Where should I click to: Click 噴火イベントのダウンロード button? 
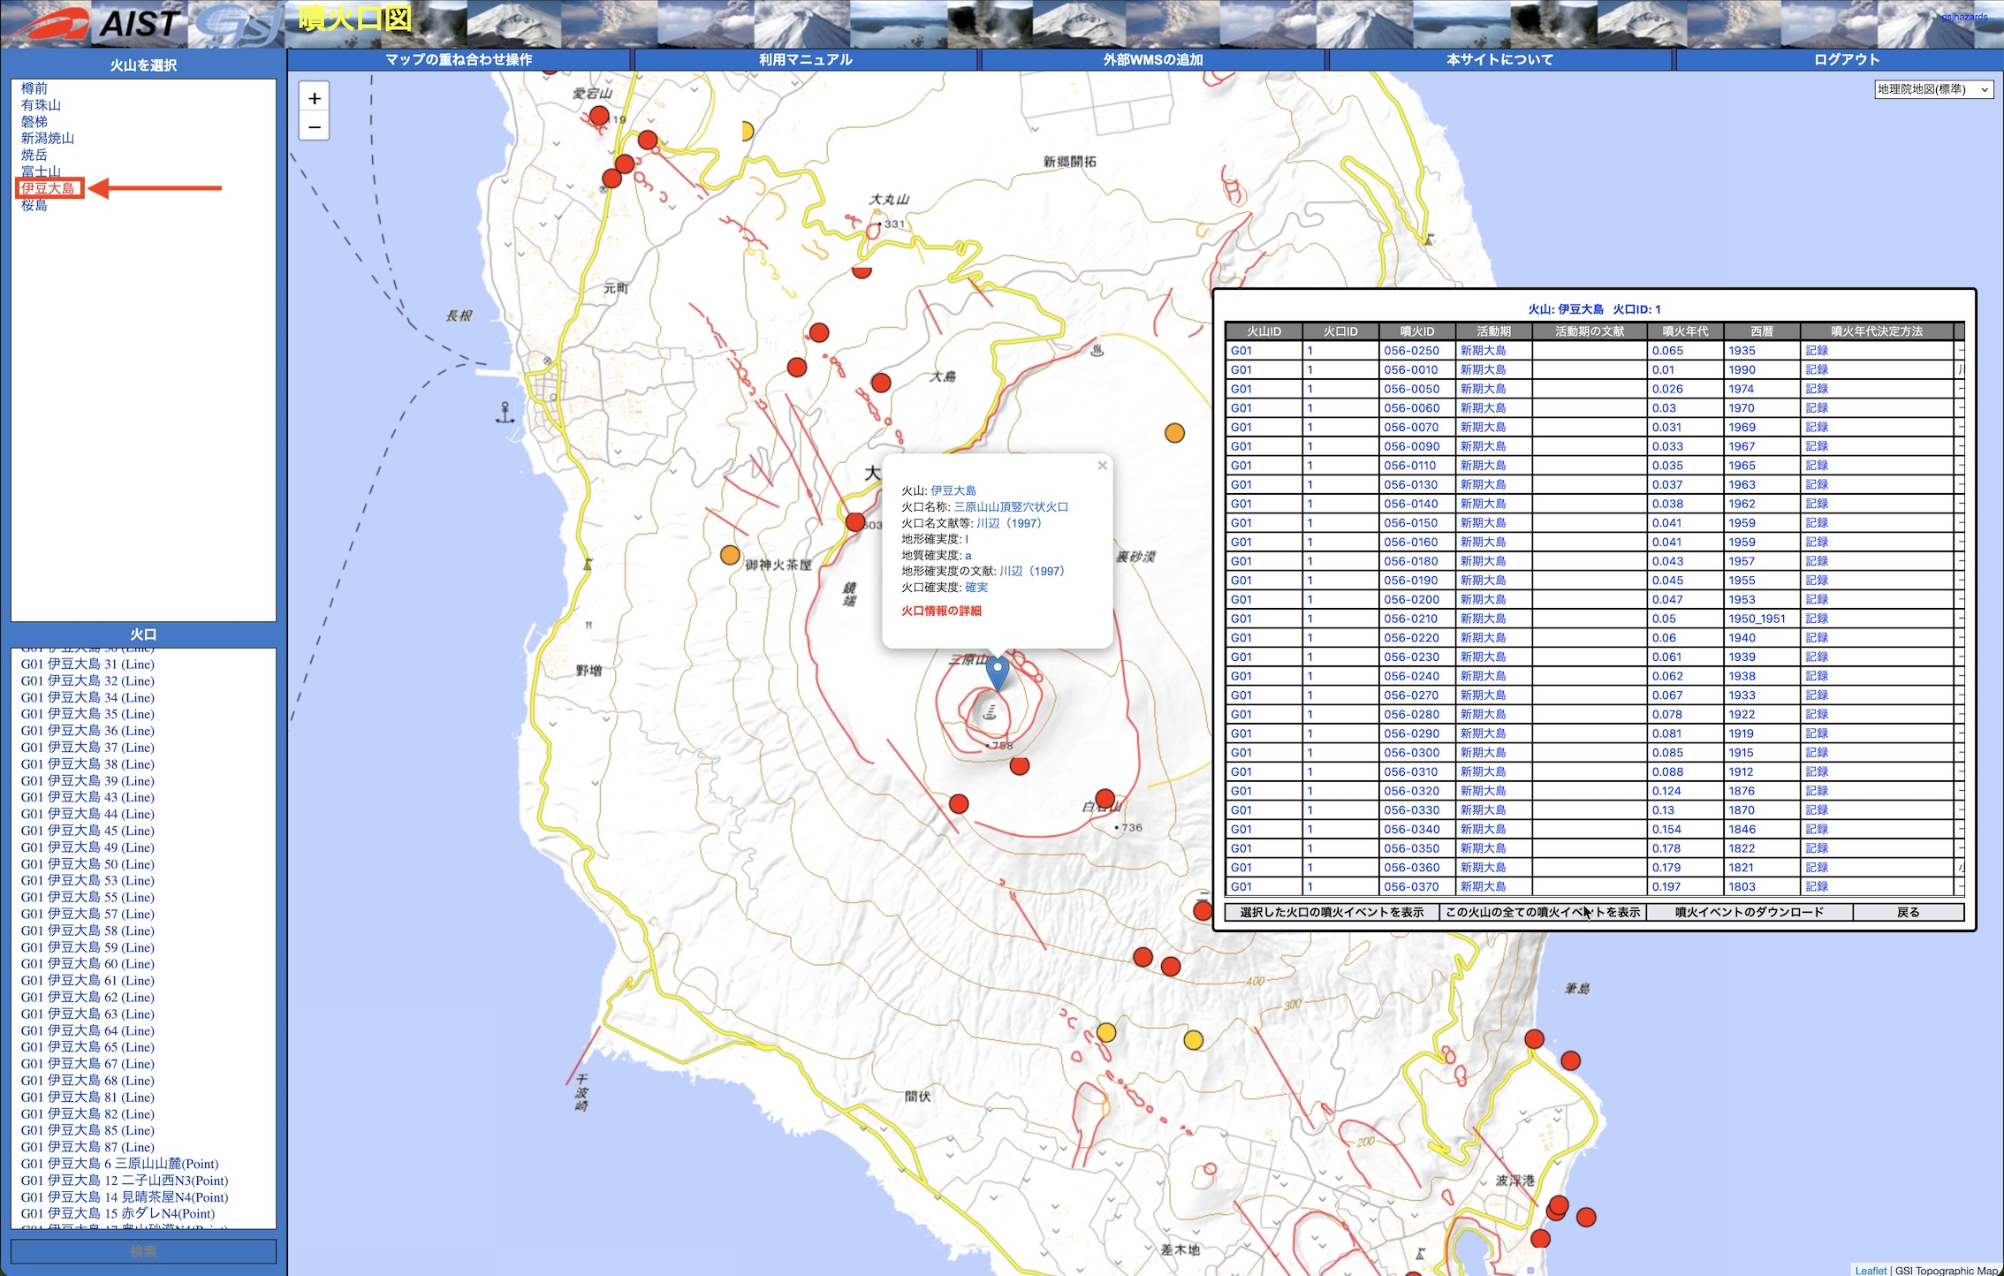coord(1749,912)
